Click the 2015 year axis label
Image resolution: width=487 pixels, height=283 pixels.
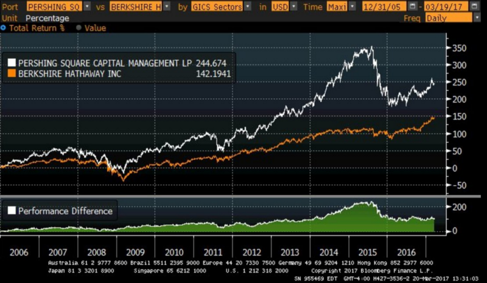click(x=368, y=252)
